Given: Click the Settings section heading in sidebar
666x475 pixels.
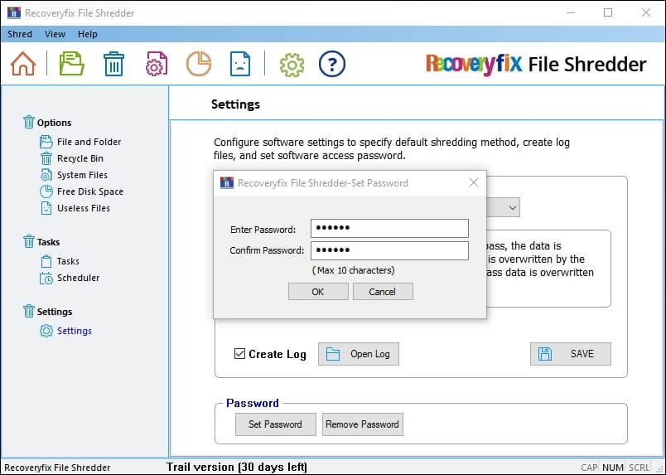Looking at the screenshot, I should coord(55,312).
